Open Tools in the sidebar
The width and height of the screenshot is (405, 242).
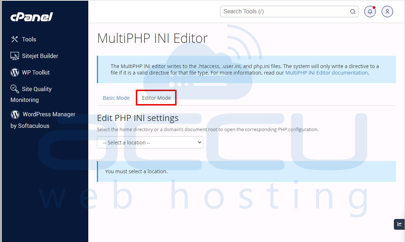pos(29,39)
